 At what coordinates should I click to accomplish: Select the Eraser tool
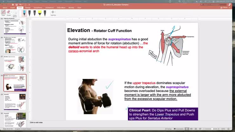8,12
